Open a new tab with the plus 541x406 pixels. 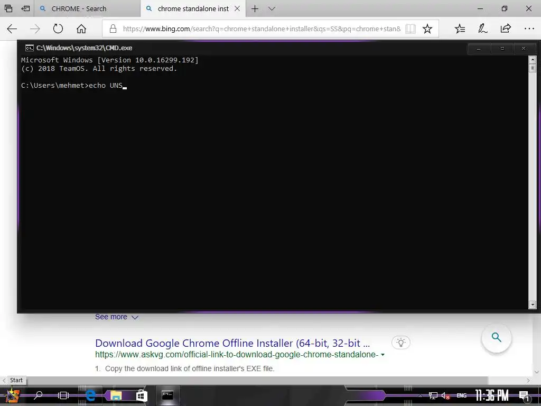pyautogui.click(x=255, y=8)
